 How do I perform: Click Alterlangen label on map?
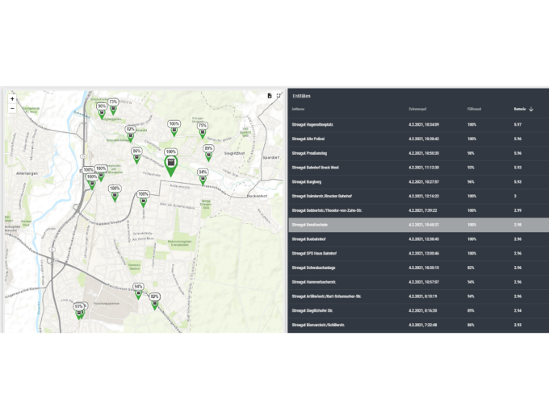tap(27, 174)
